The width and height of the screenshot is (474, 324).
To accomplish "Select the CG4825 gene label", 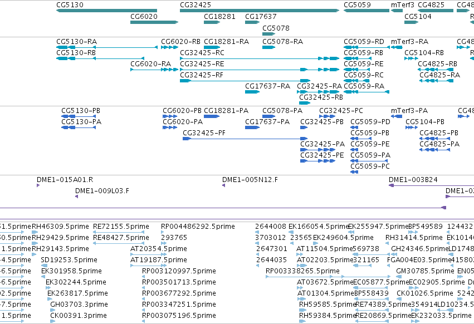I will pos(431,5).
